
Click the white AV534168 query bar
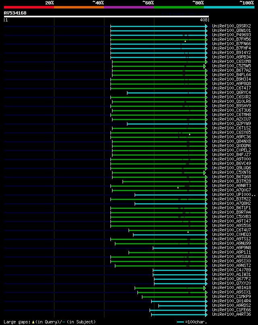pos(106,17)
